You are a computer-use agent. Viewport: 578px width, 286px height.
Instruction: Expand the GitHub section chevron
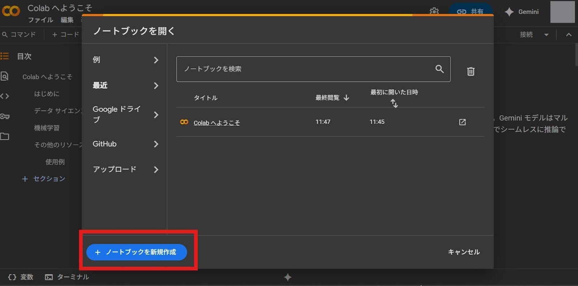click(x=156, y=144)
